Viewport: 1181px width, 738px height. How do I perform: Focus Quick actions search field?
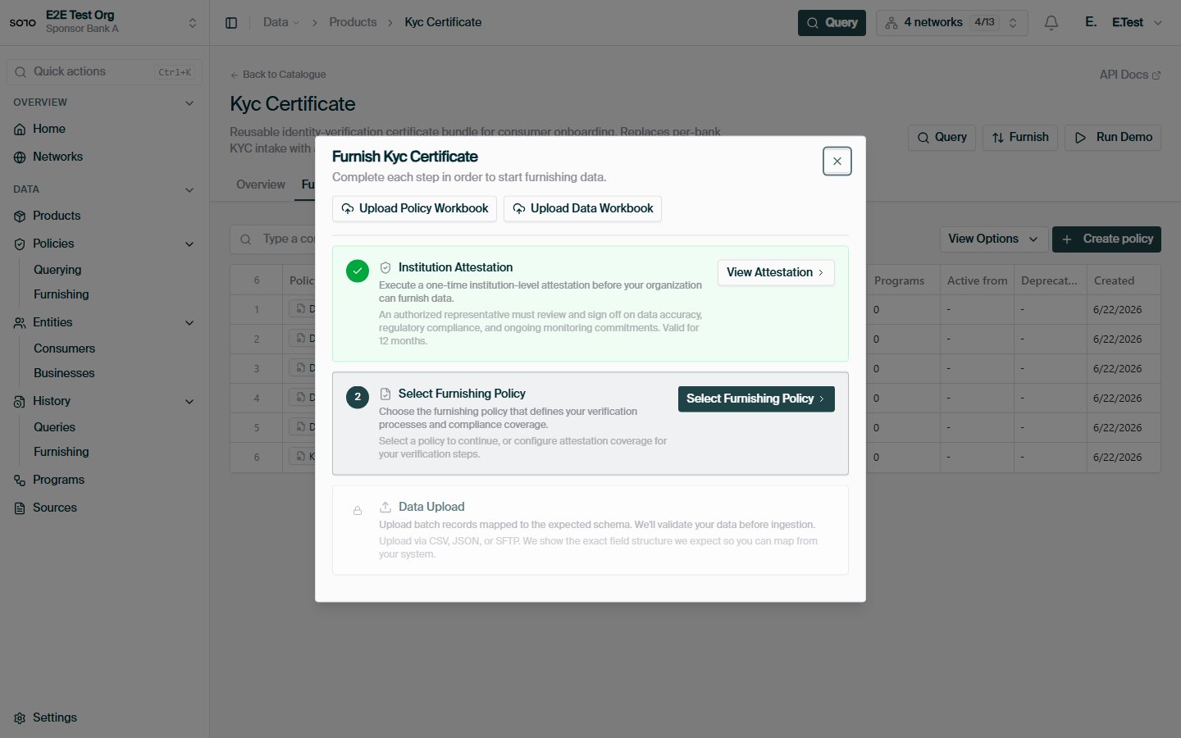(104, 72)
